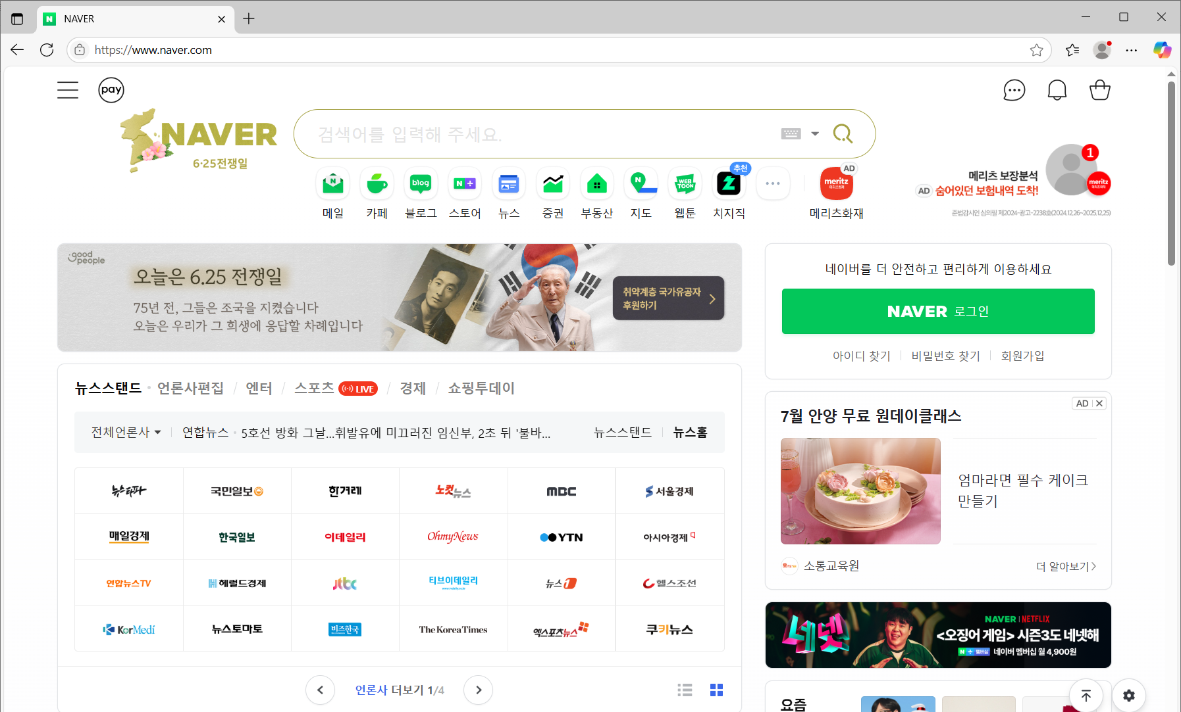Image resolution: width=1181 pixels, height=712 pixels.
Task: Expand the search autocomplete dropdown arrow
Action: 815,134
